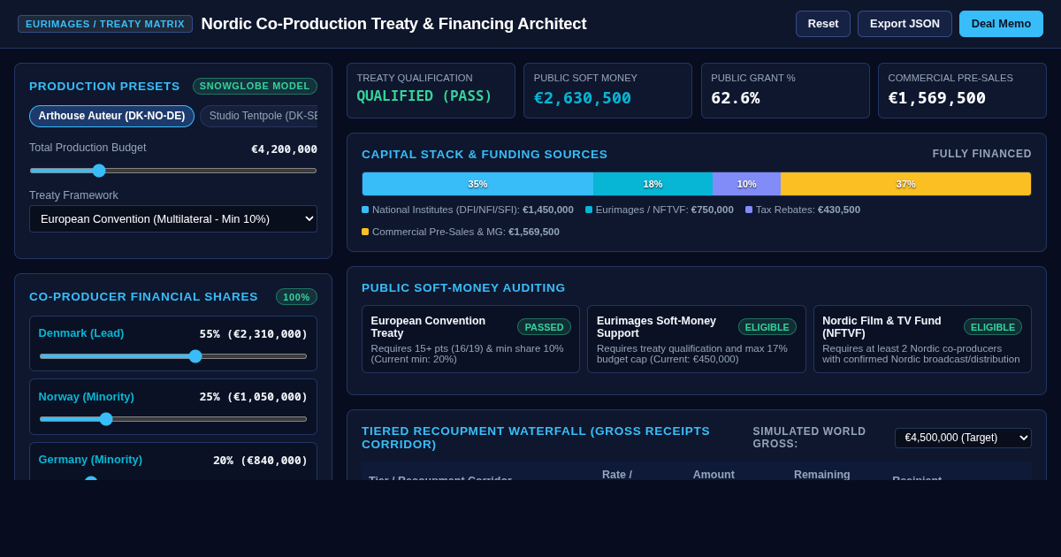Click the Norway 25% (€1,050,000) value
The width and height of the screenshot is (1061, 557).
tap(254, 396)
